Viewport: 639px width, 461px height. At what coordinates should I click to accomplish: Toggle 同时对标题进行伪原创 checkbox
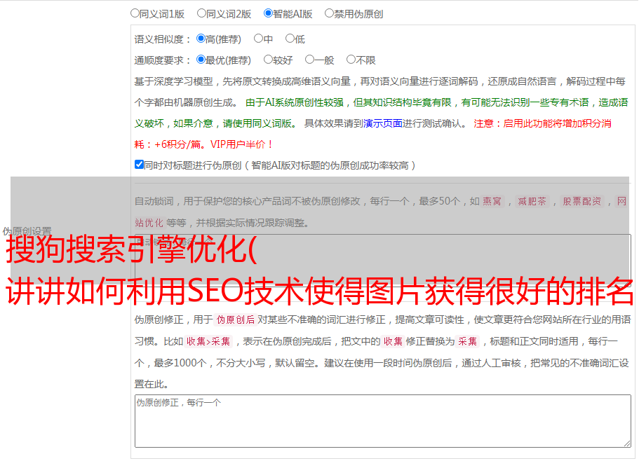pyautogui.click(x=139, y=165)
